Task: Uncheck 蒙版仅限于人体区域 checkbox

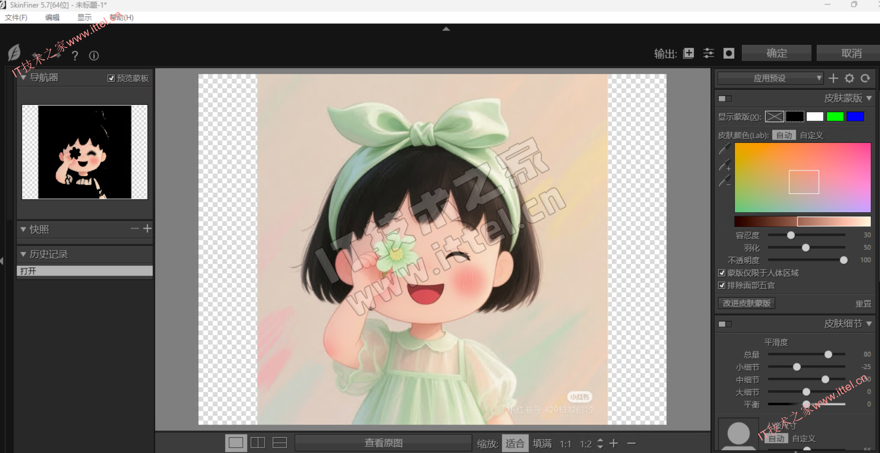Action: tap(722, 273)
